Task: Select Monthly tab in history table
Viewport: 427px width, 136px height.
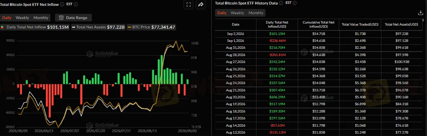Action: pyautogui.click(x=256, y=13)
